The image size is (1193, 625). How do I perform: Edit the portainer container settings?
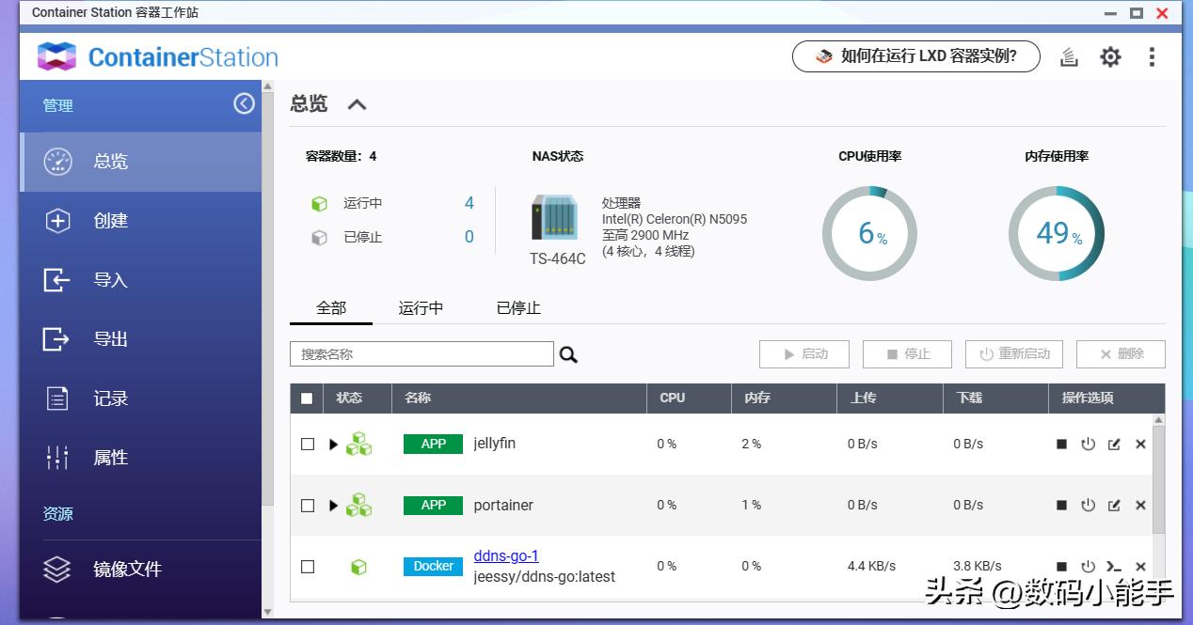pos(1115,505)
